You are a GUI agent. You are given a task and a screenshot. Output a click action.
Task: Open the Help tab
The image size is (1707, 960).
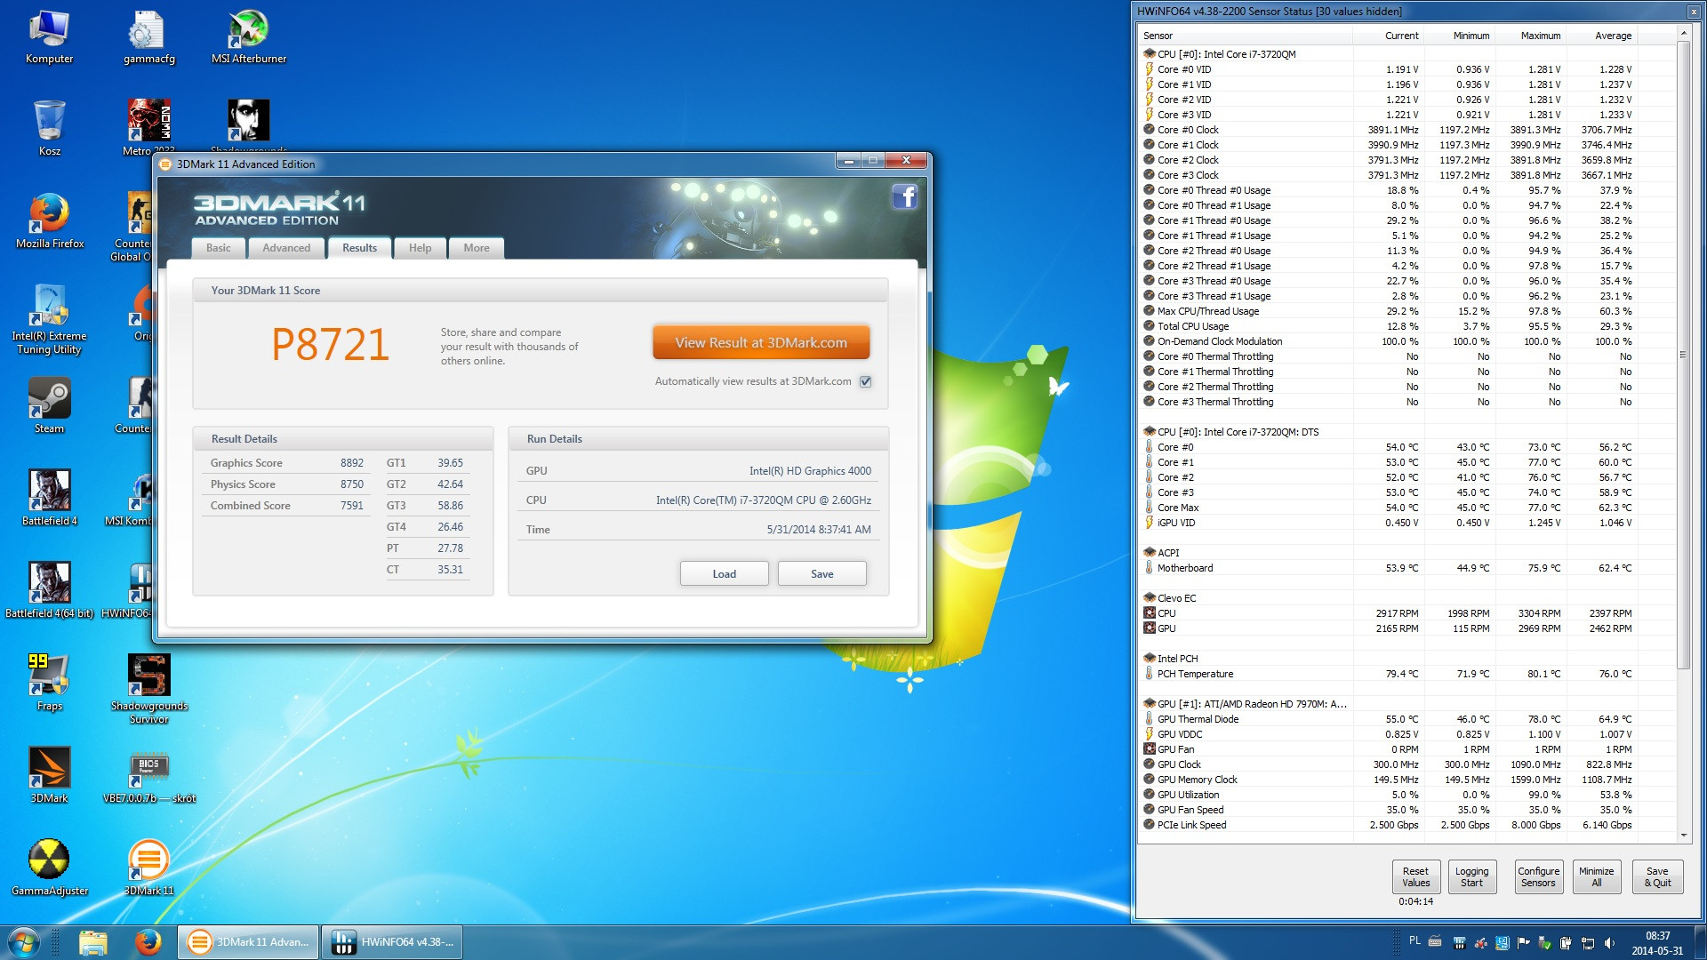(x=420, y=248)
